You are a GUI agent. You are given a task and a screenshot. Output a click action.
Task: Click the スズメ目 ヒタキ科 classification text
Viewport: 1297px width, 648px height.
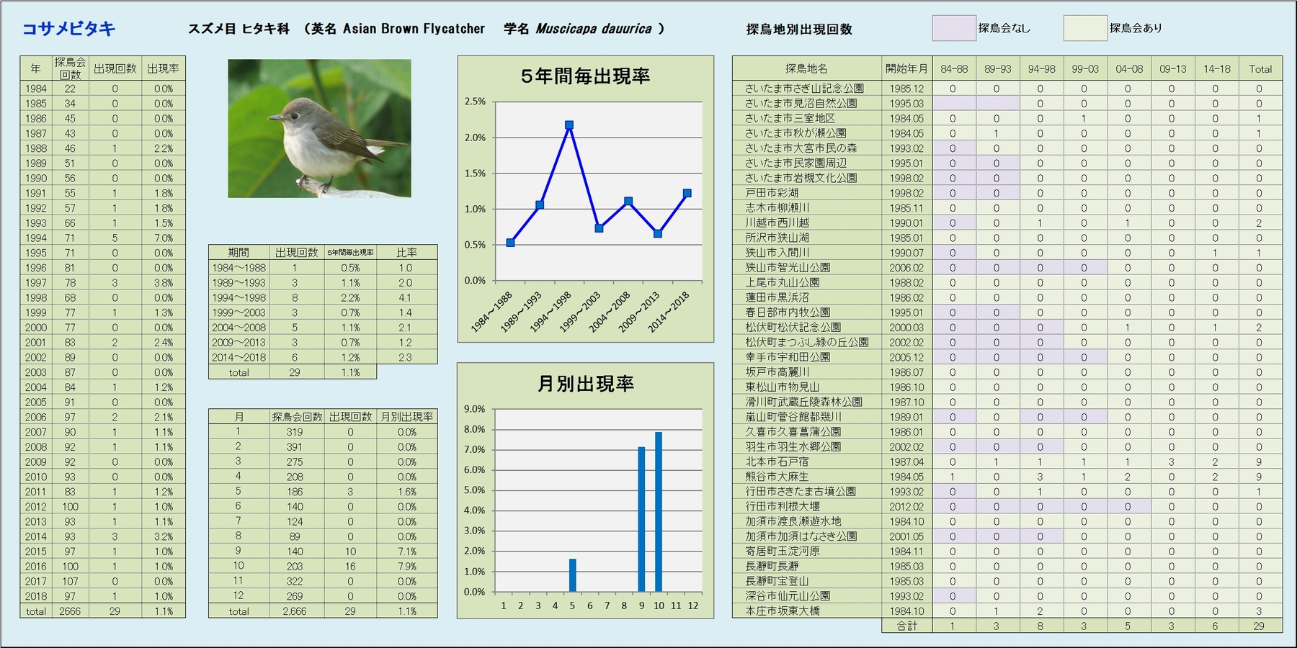[x=239, y=29]
